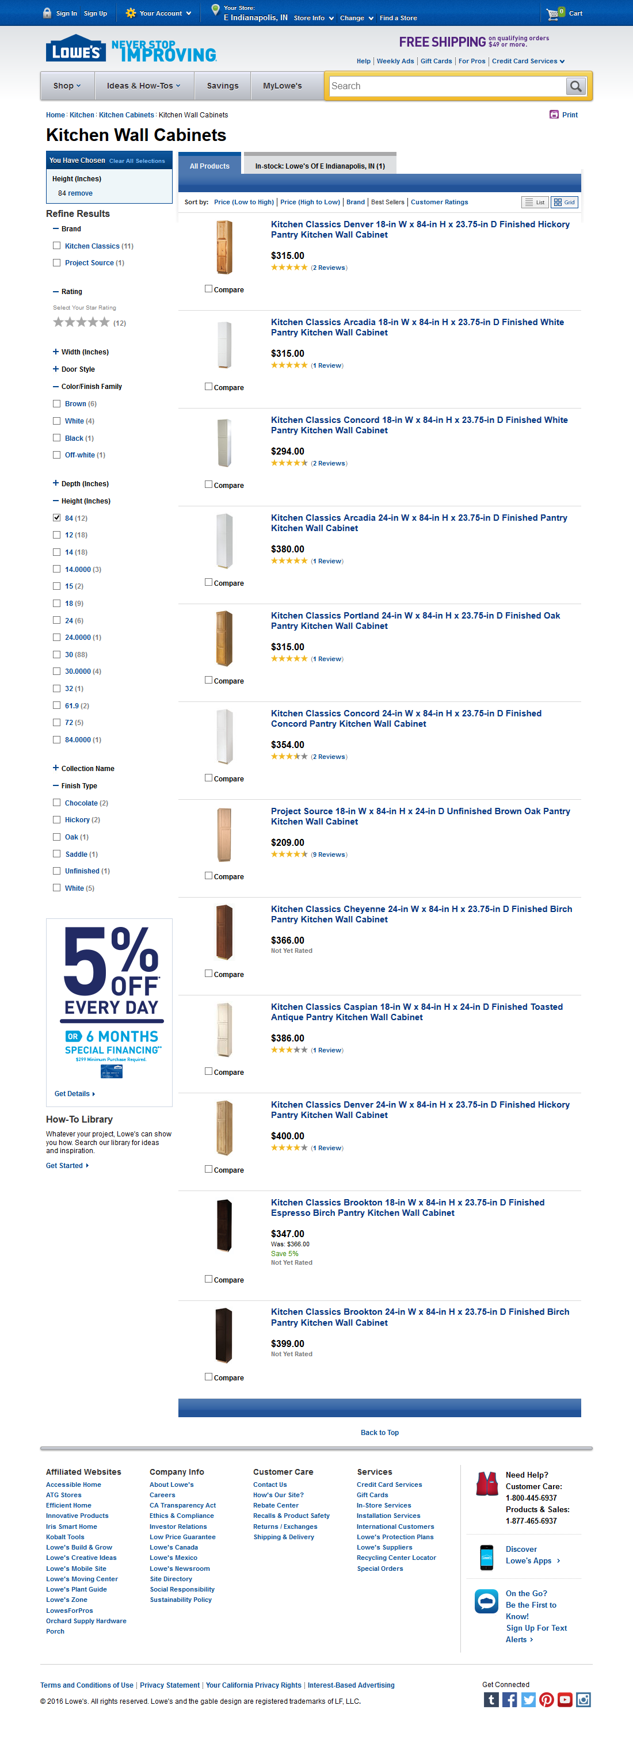Click into the Search input field

pyautogui.click(x=446, y=86)
